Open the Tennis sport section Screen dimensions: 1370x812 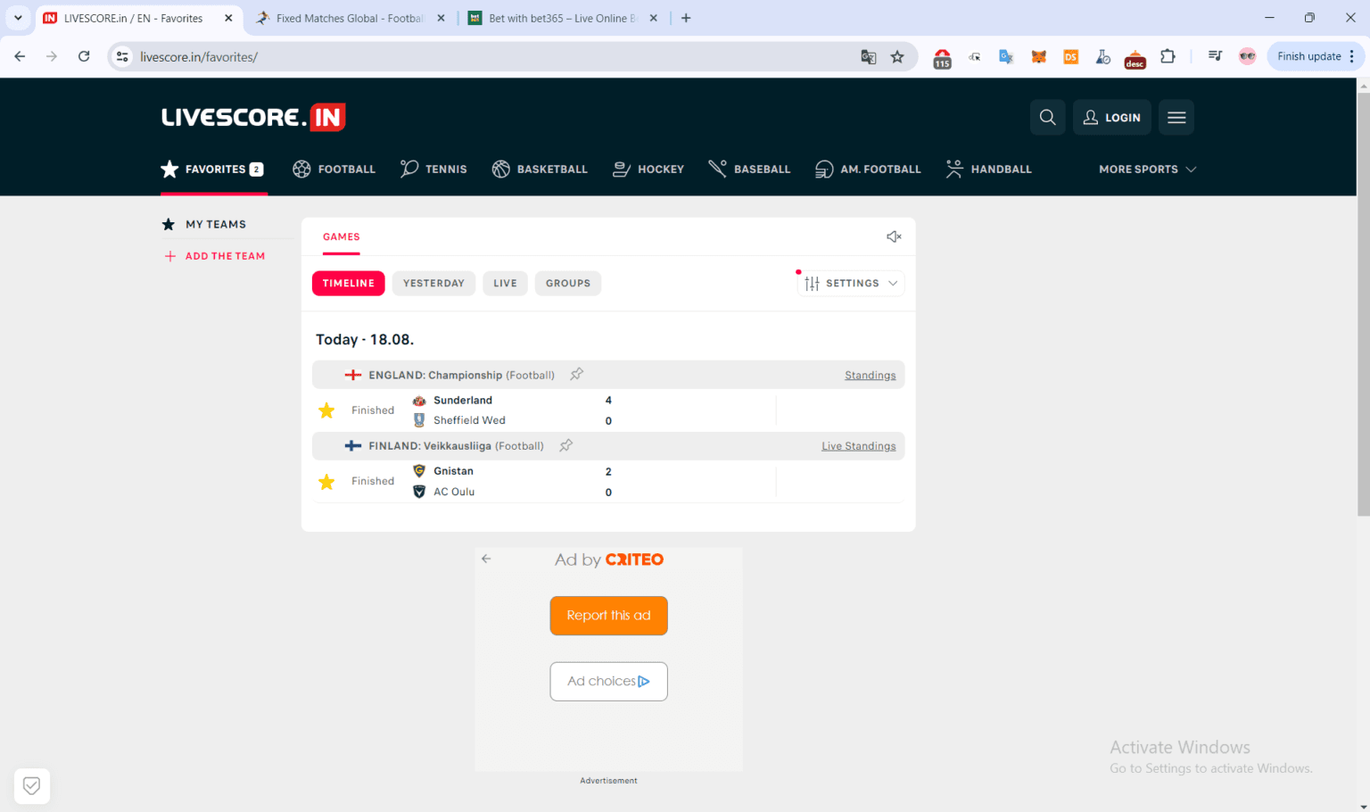click(x=434, y=169)
